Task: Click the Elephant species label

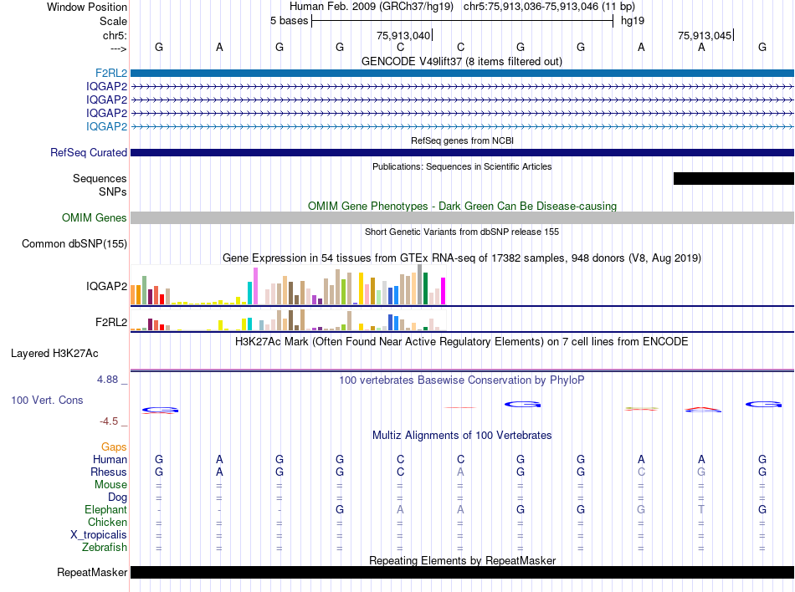Action: click(105, 510)
